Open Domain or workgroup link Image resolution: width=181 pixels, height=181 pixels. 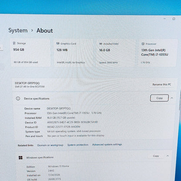pos(50,145)
